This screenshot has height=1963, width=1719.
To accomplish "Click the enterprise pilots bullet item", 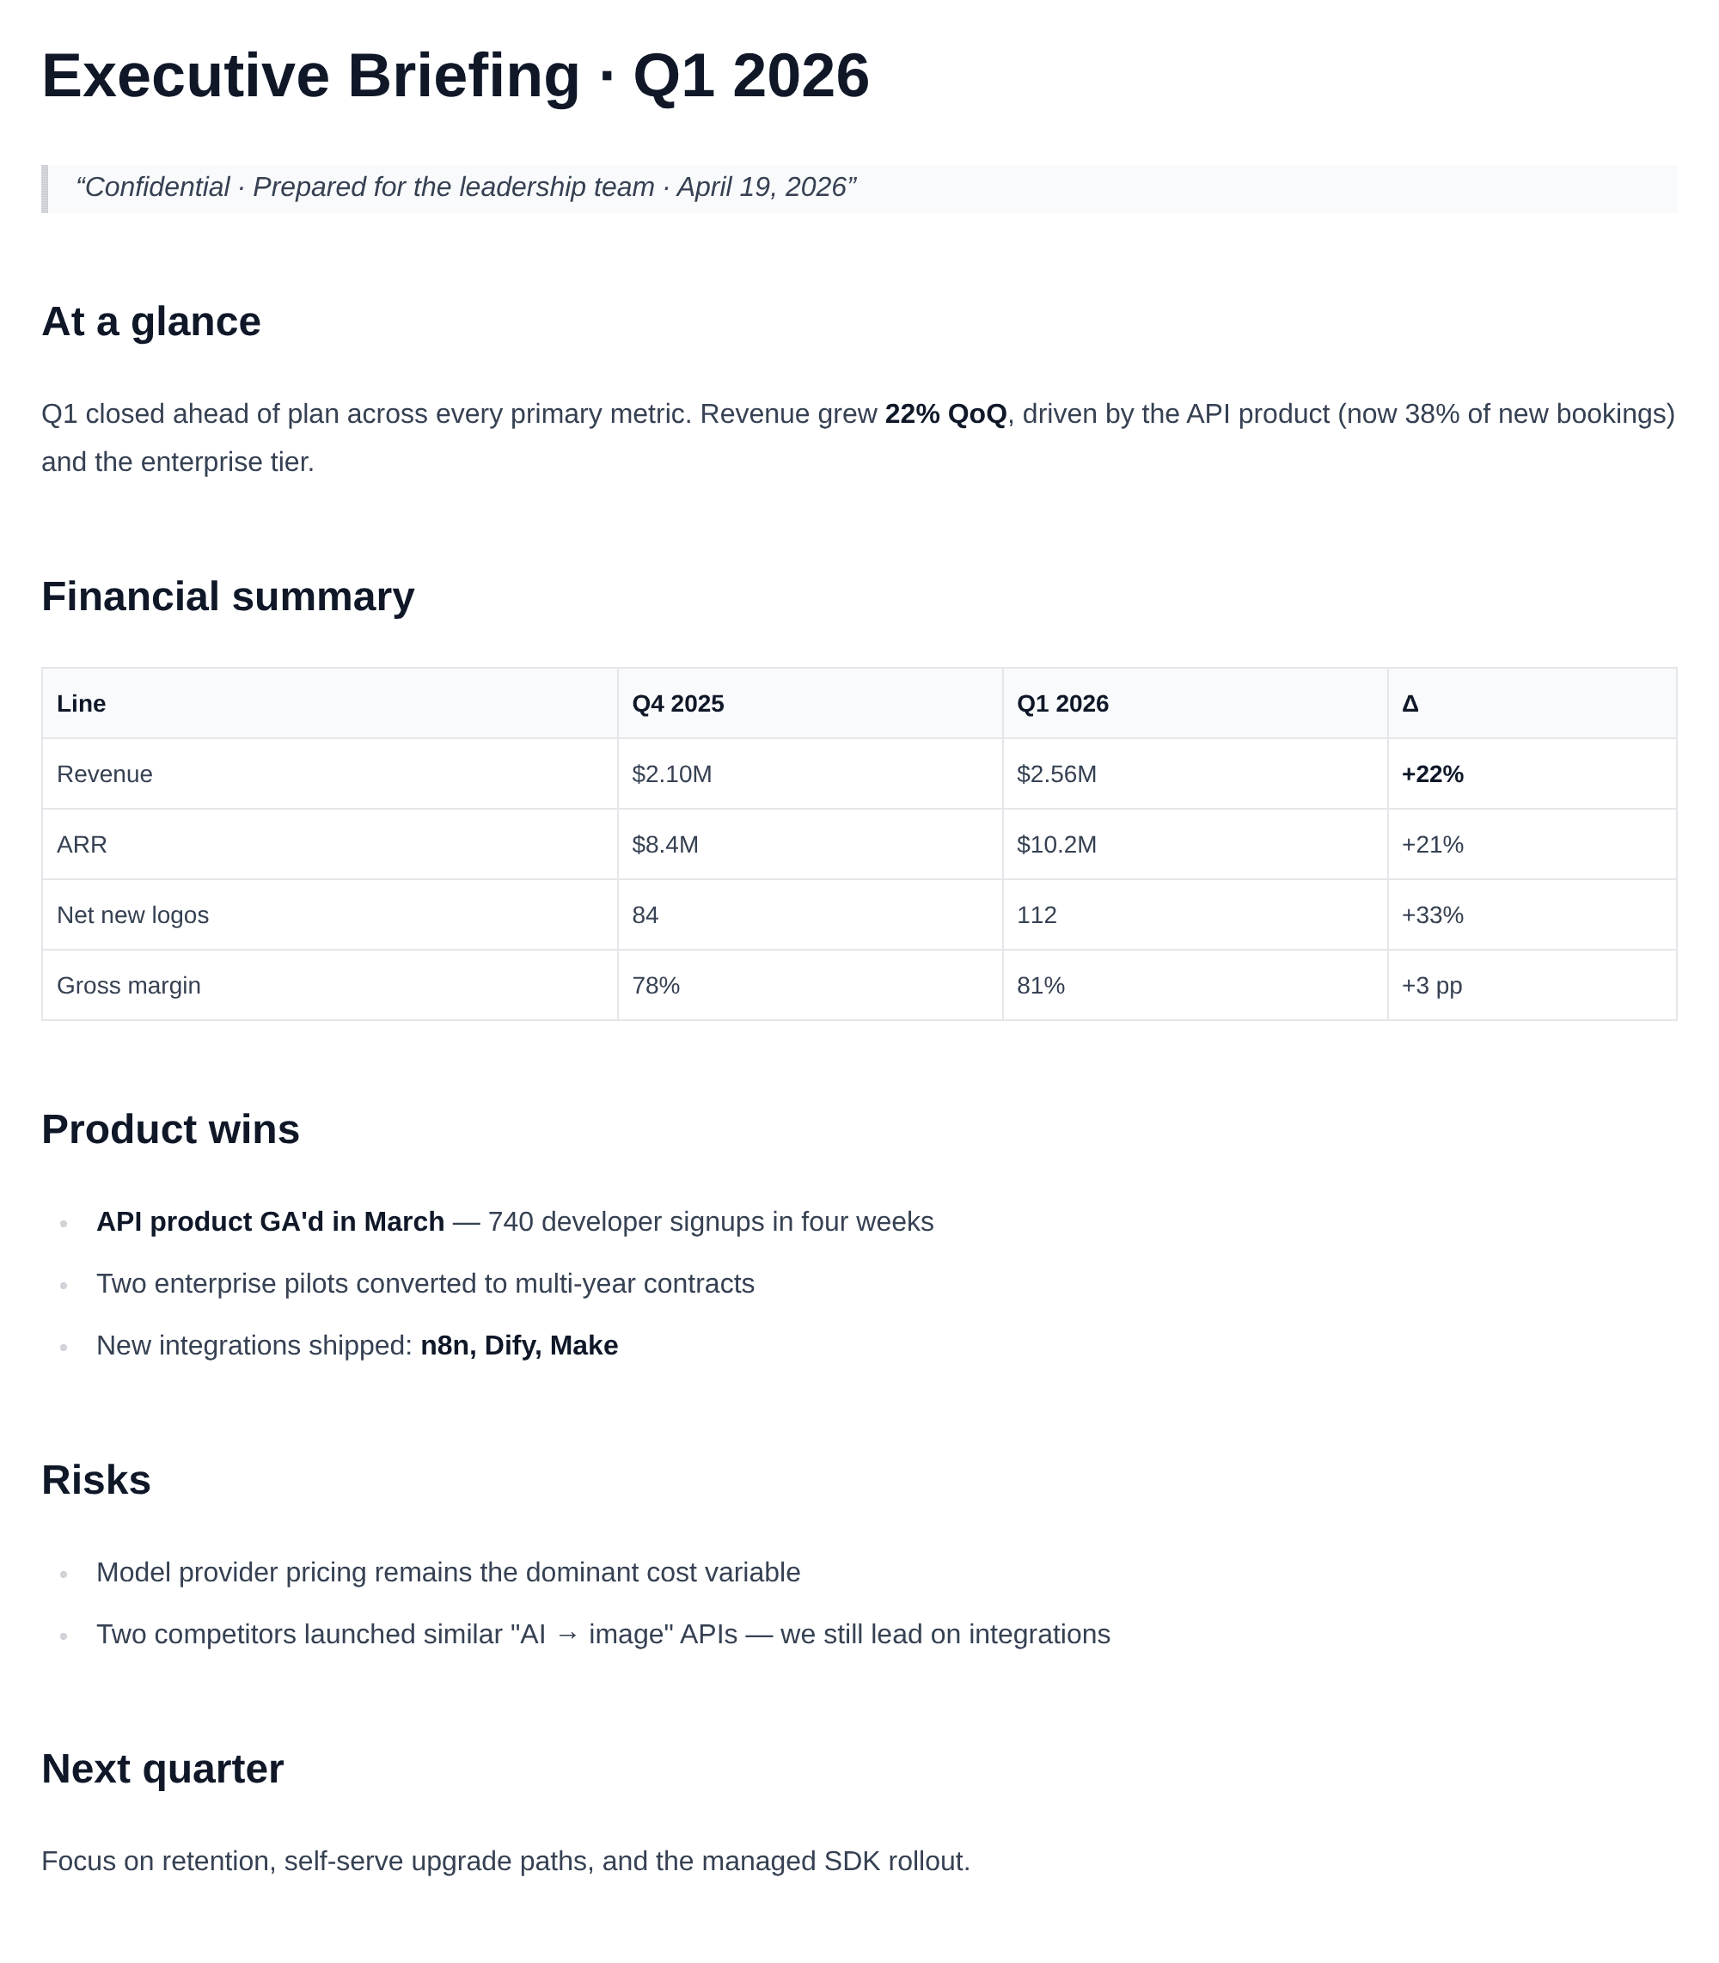I will [425, 1284].
